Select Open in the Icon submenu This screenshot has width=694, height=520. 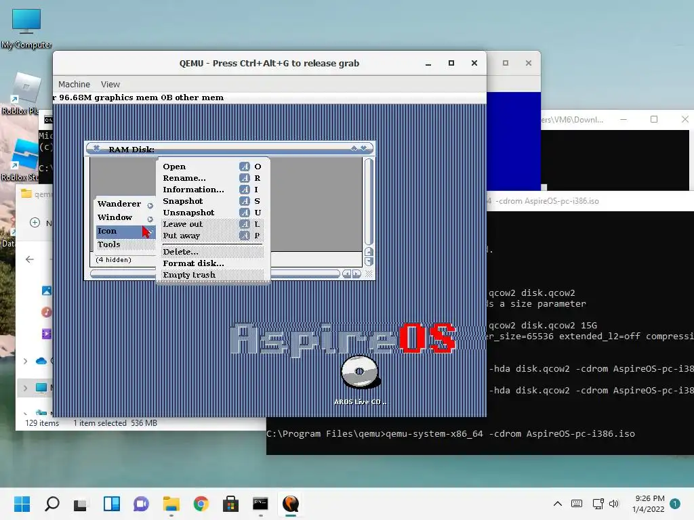point(212,167)
